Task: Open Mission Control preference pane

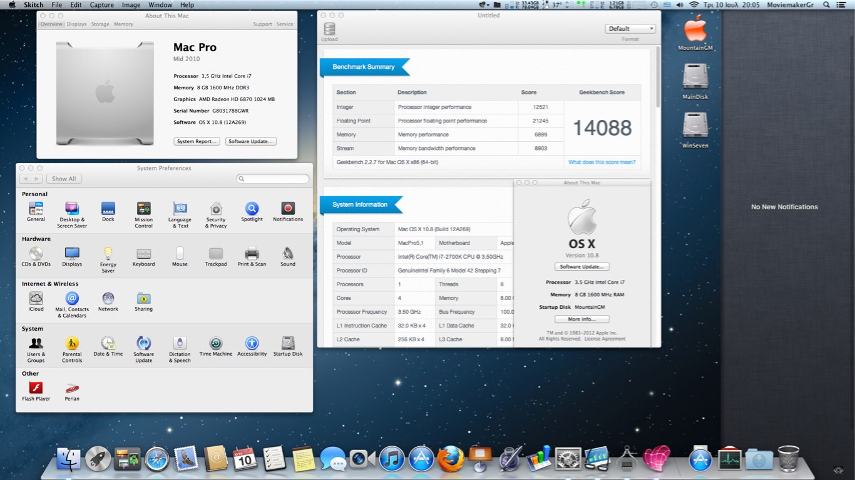Action: click(x=143, y=215)
